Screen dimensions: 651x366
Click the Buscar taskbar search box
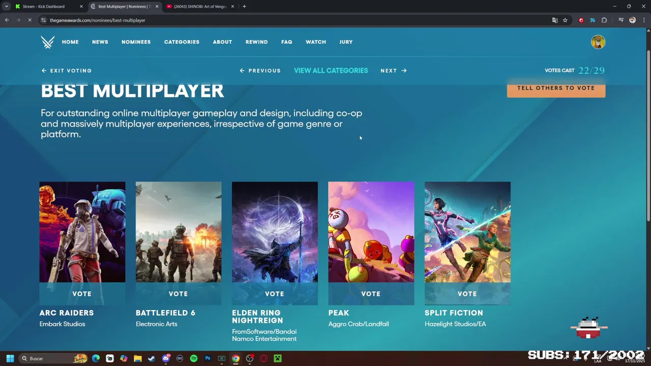53,358
